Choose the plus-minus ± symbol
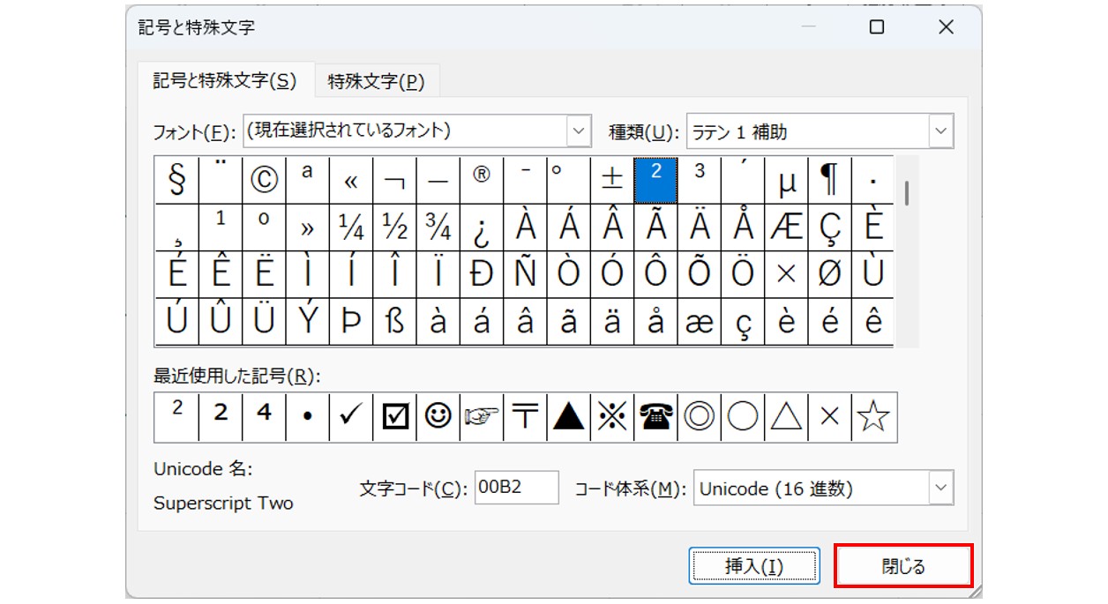 click(x=612, y=180)
